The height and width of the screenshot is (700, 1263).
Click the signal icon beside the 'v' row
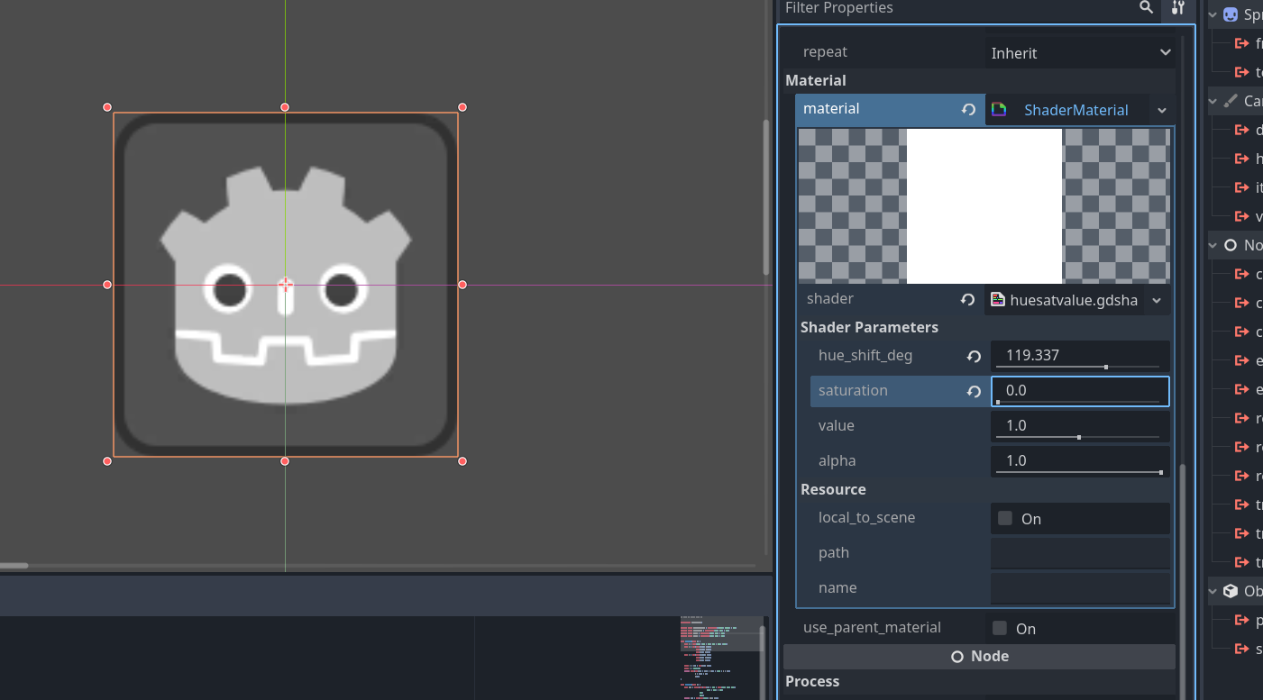point(1241,216)
